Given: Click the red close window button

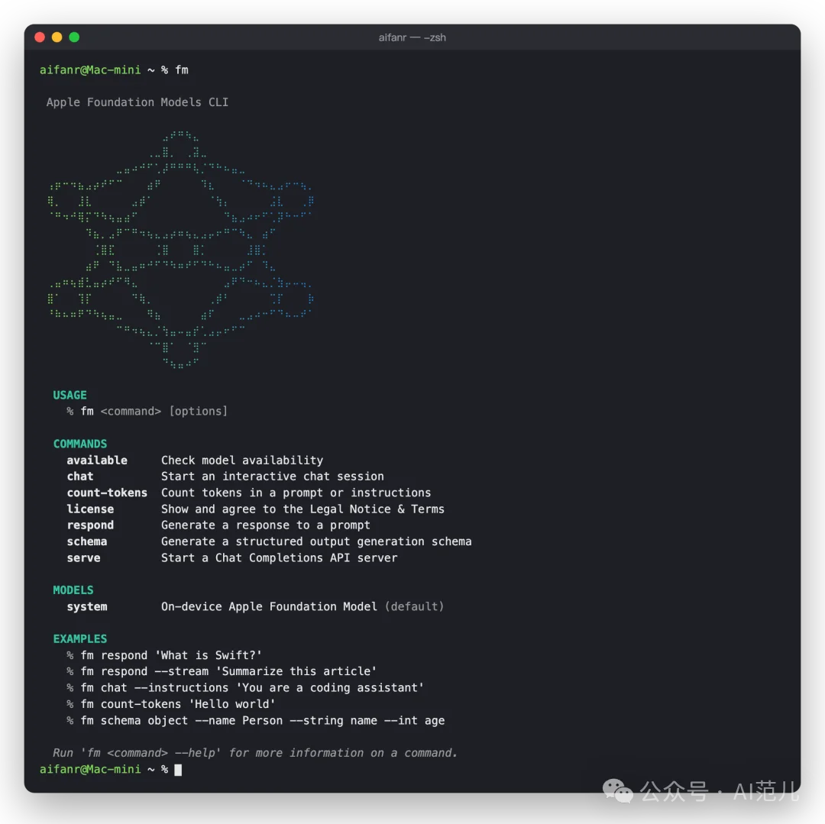Looking at the screenshot, I should 40,37.
